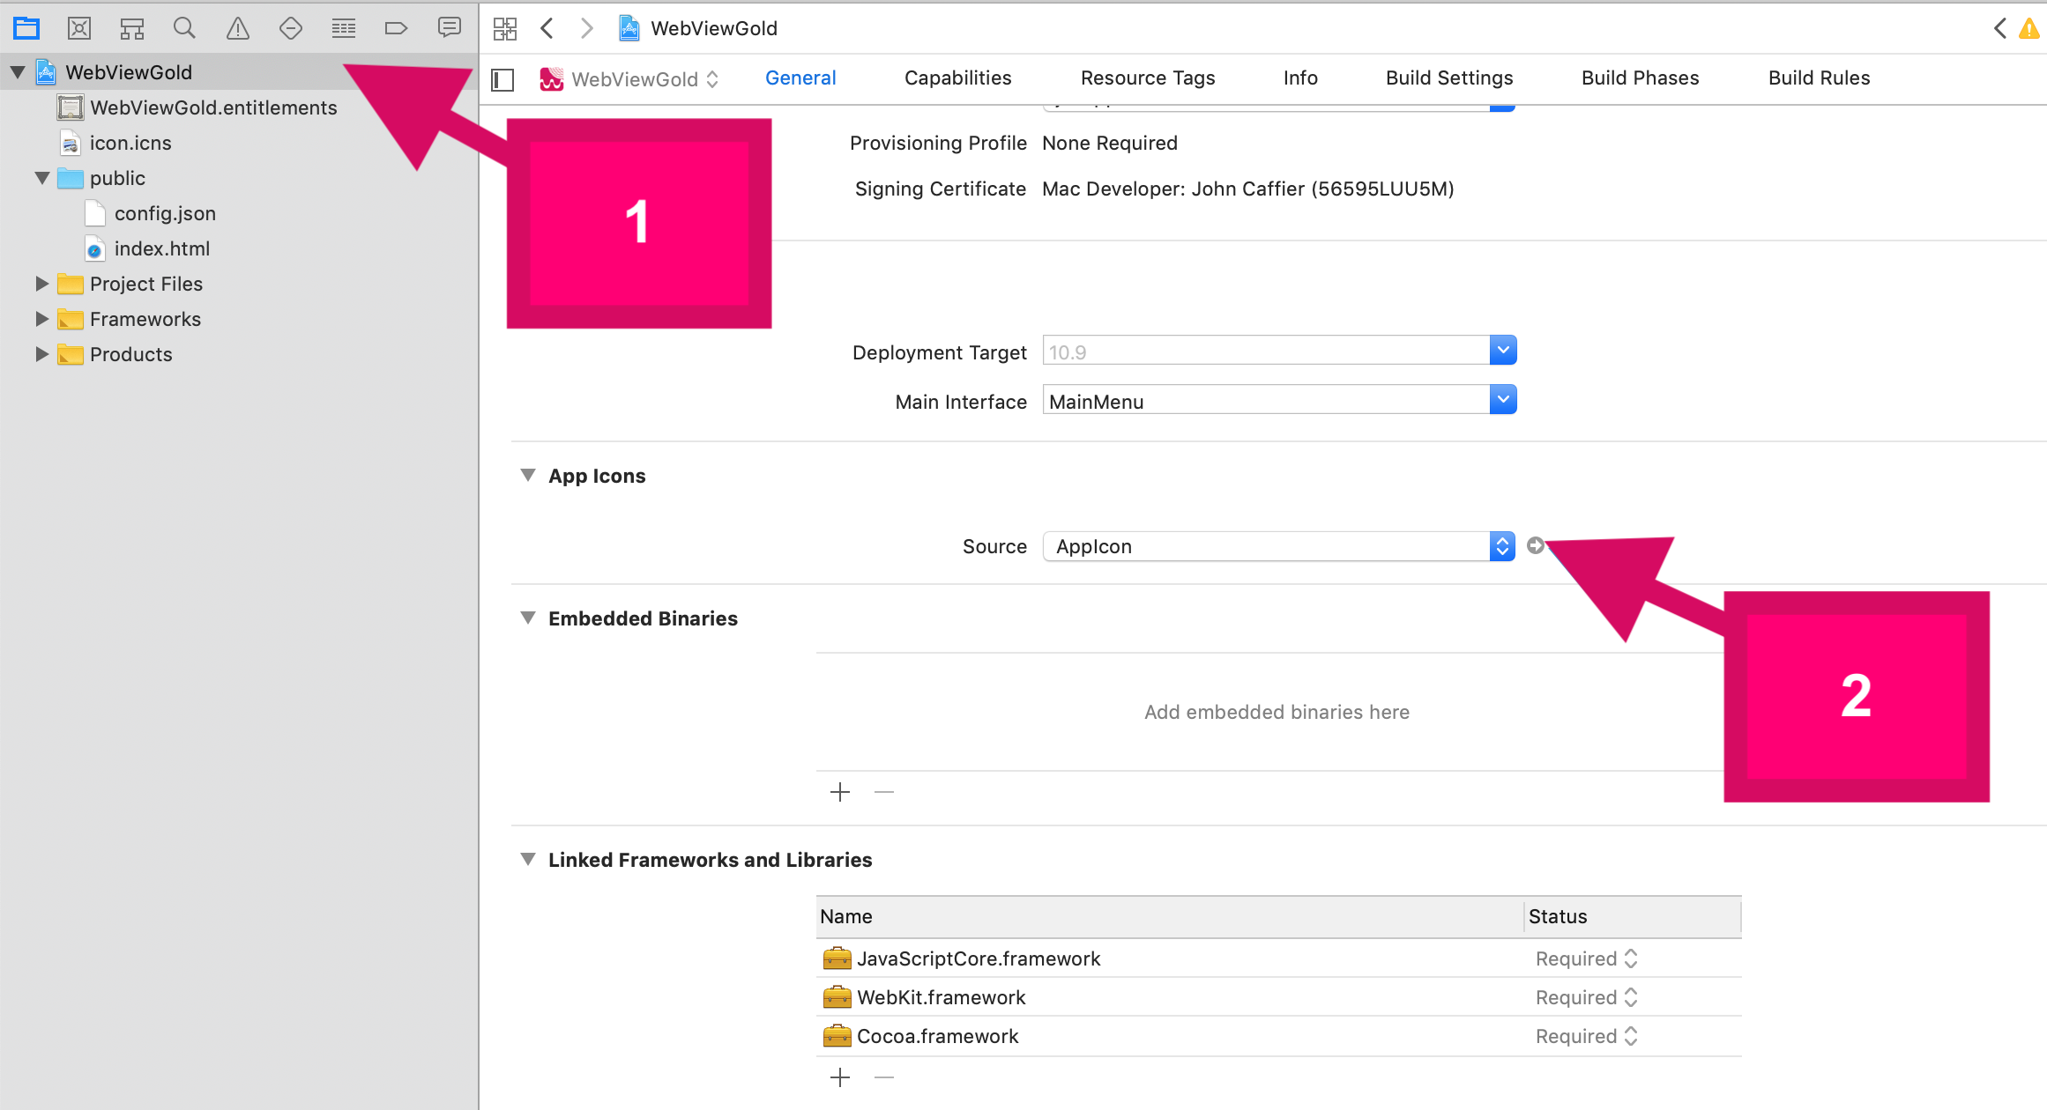The height and width of the screenshot is (1110, 2047).
Task: Click the arrow next to AppIcon source
Action: click(1535, 545)
